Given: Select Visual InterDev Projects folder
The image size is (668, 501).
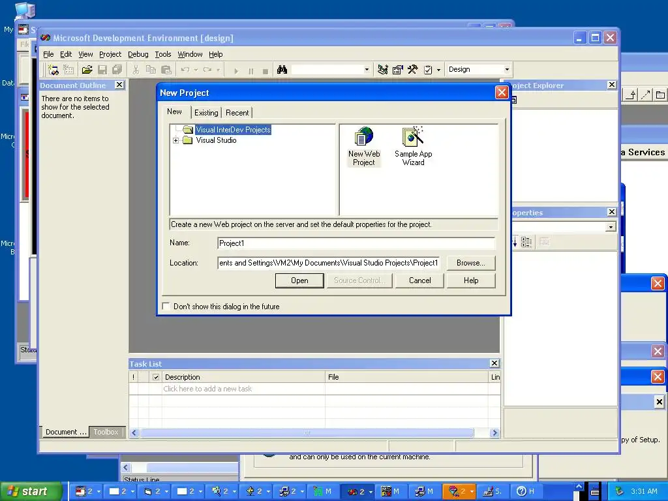Looking at the screenshot, I should pos(233,130).
